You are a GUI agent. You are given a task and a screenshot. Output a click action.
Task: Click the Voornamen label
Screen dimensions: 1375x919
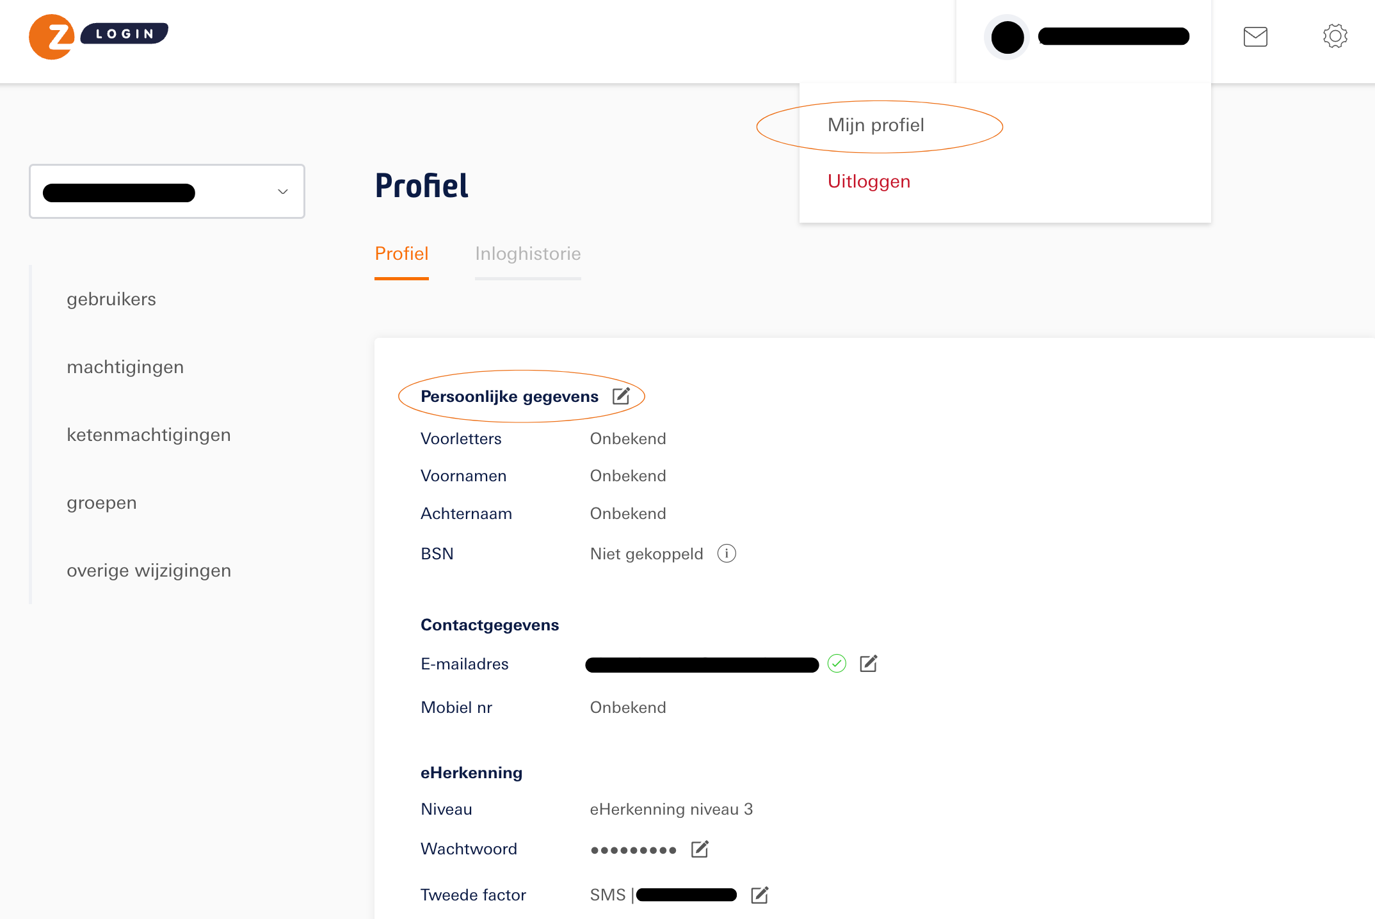[x=463, y=475]
